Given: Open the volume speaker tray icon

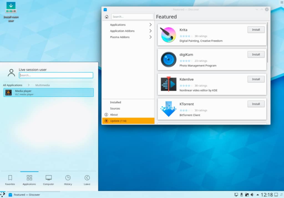Looking at the screenshot, I should [x=252, y=195].
